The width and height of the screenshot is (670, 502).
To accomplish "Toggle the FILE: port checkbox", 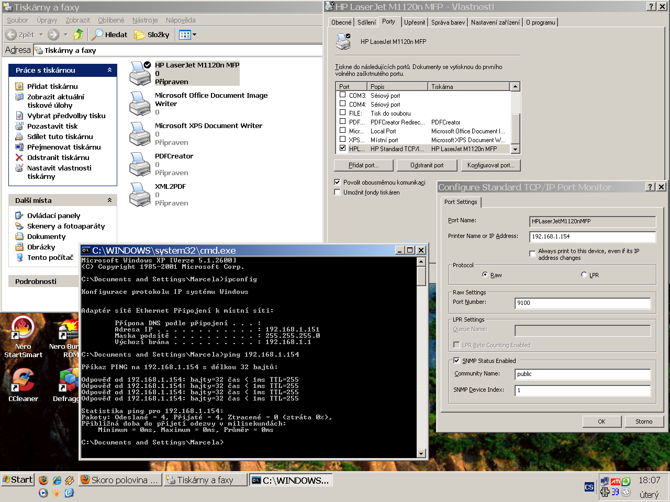I will point(343,112).
